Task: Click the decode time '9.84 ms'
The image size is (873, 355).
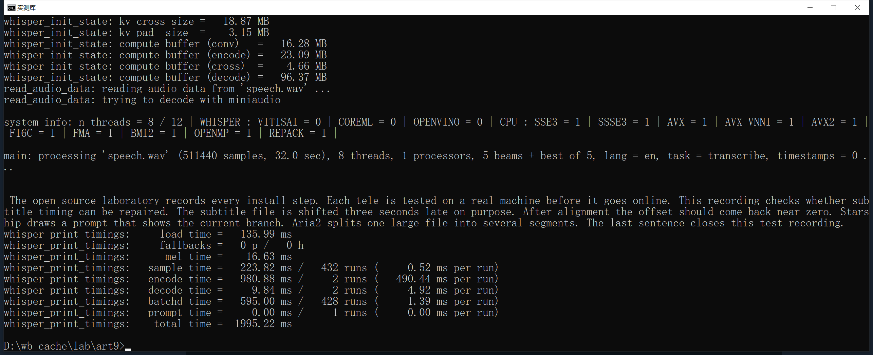Action: click(272, 290)
